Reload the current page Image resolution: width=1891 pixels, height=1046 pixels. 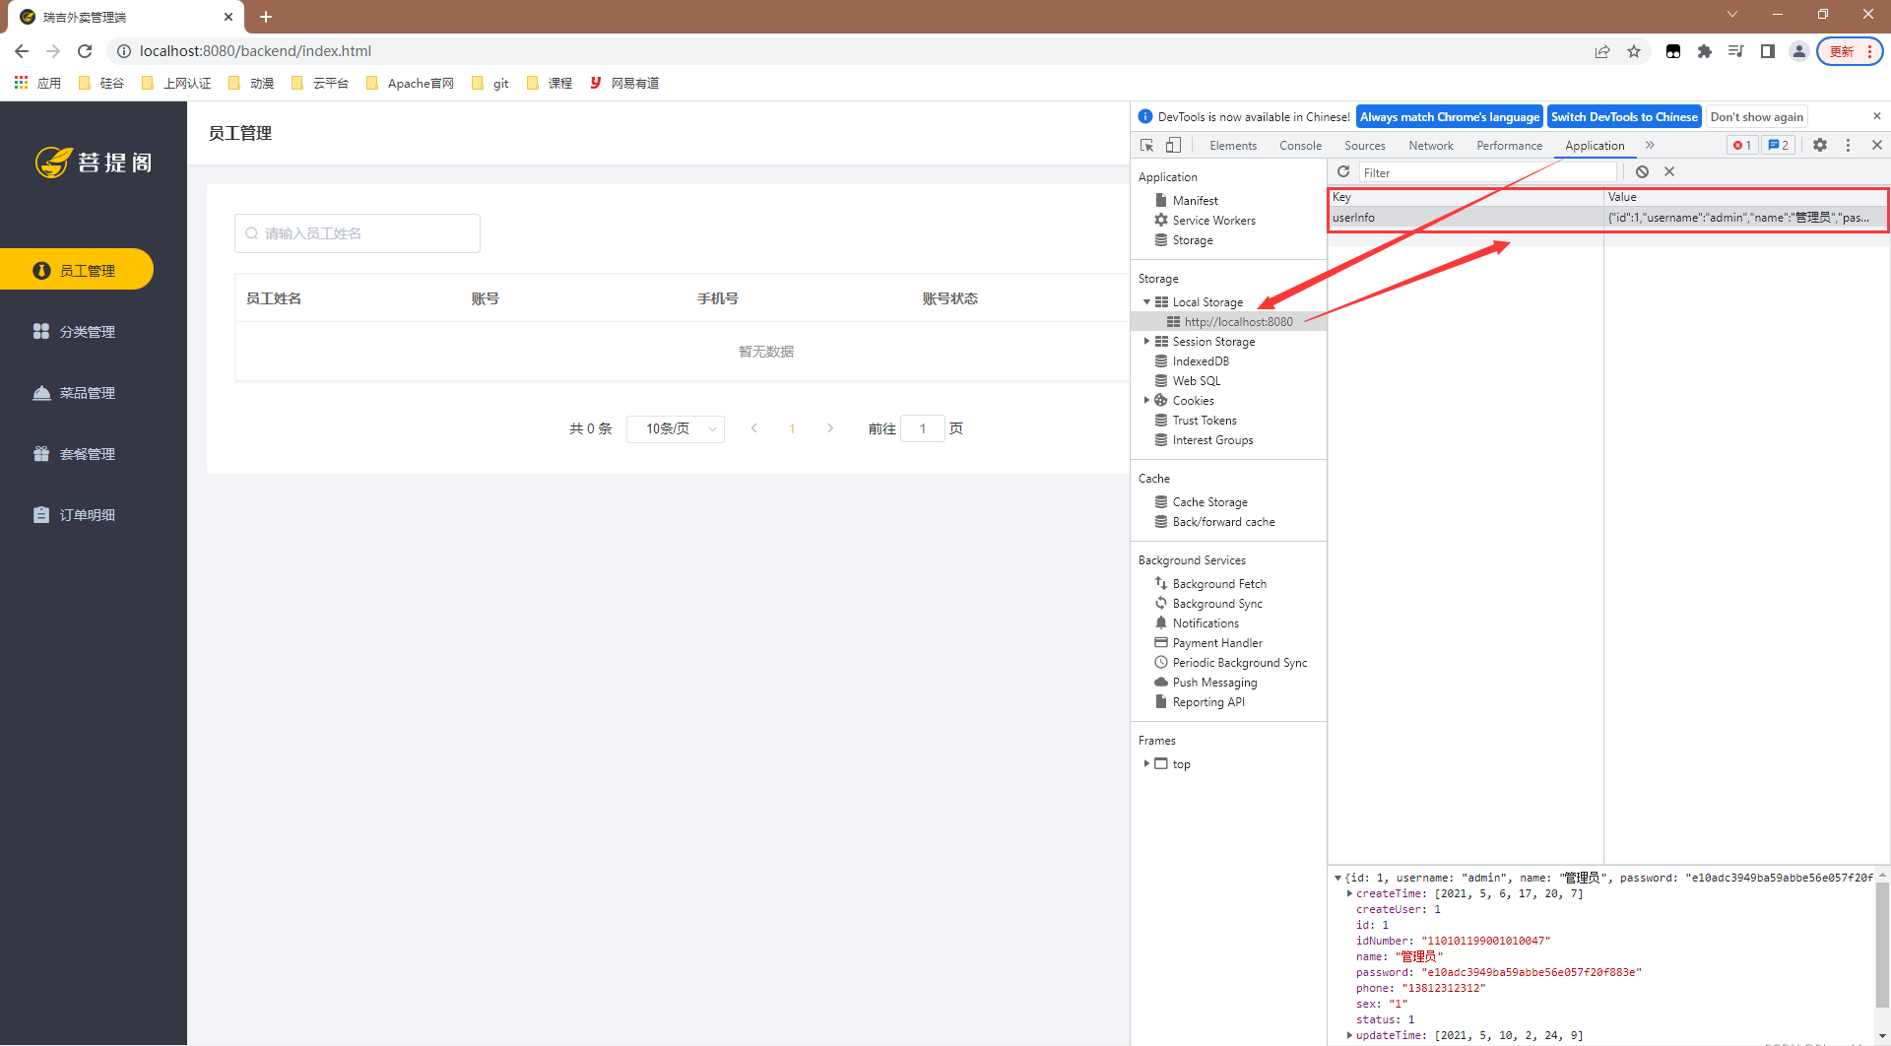click(x=85, y=51)
